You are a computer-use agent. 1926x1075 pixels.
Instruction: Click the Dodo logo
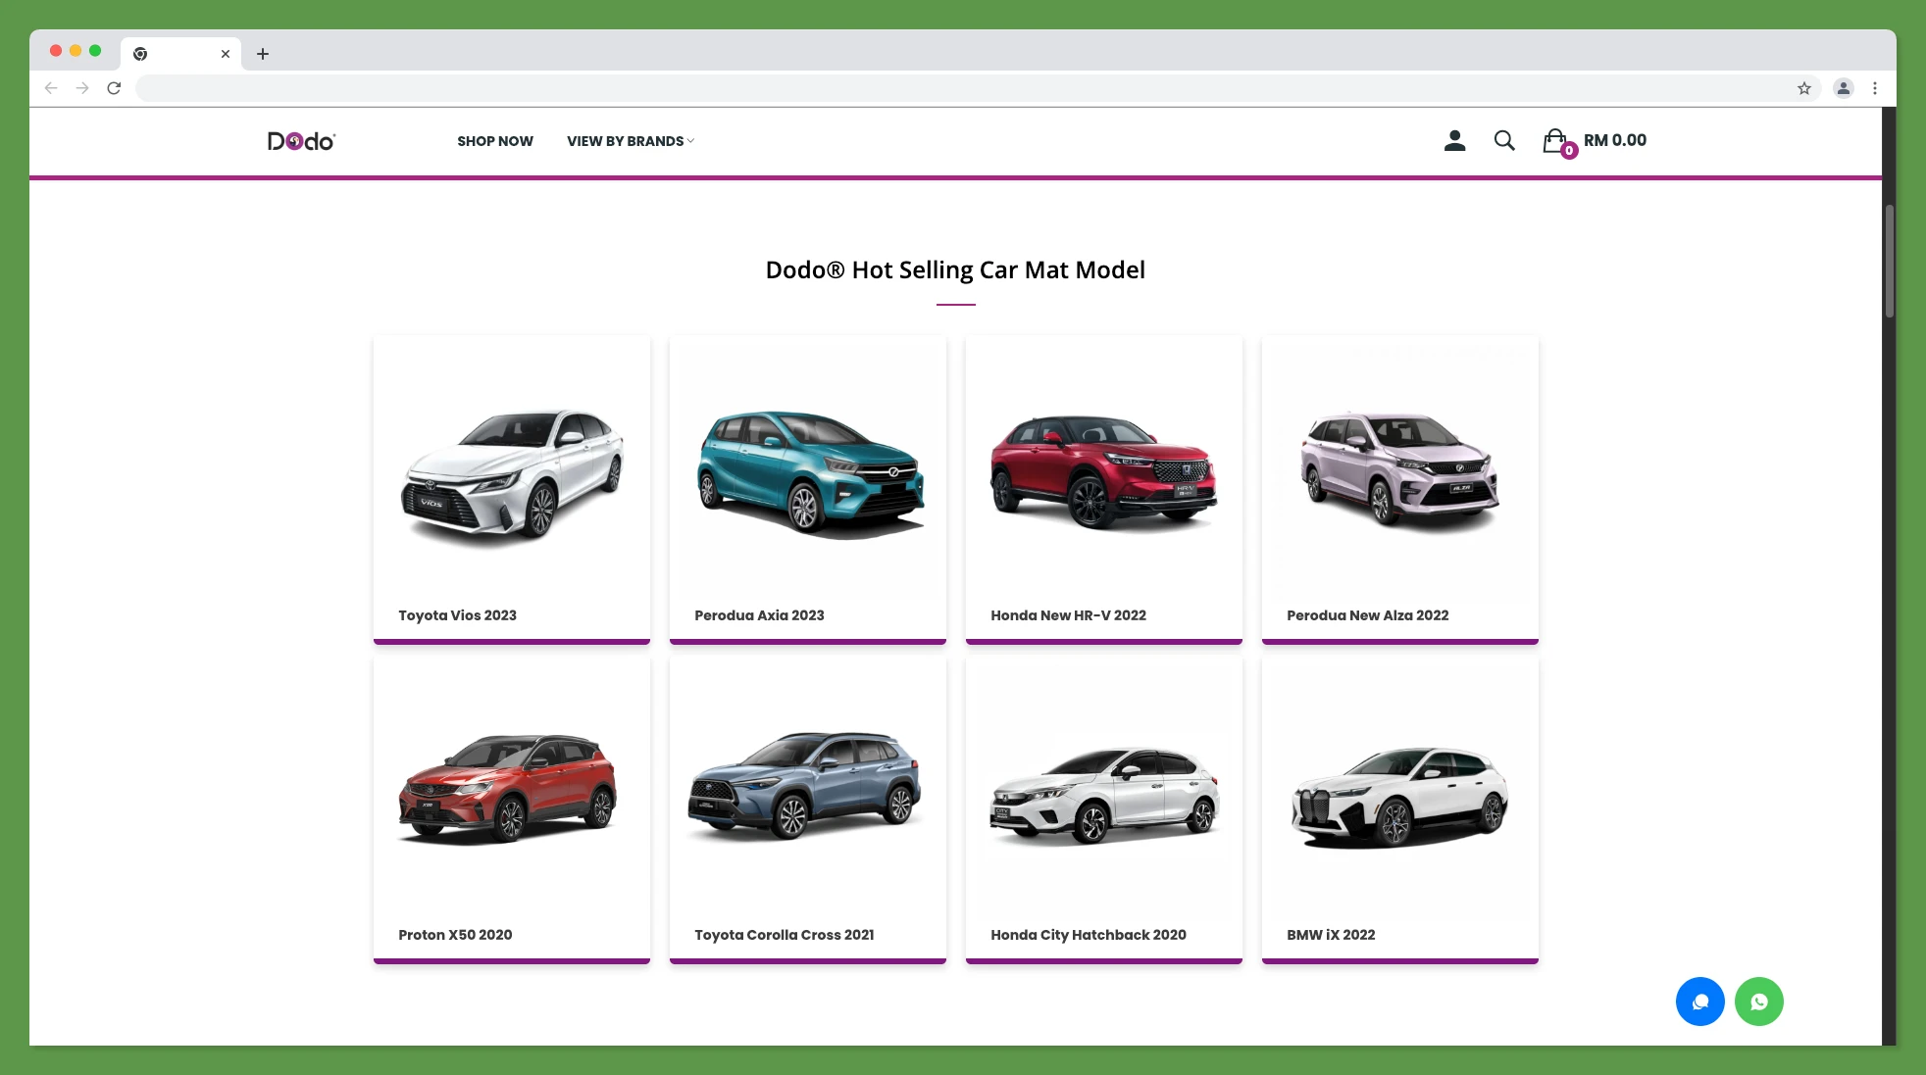point(301,141)
